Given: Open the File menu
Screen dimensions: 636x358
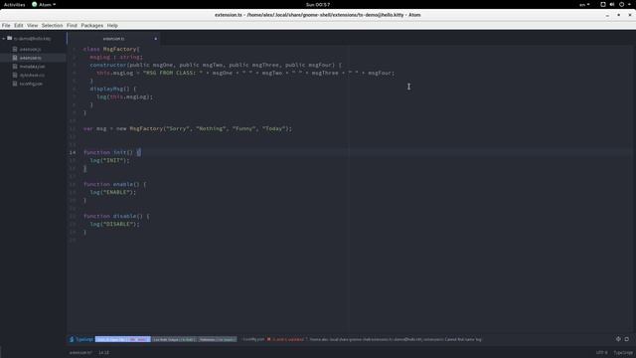Looking at the screenshot, I should point(6,25).
